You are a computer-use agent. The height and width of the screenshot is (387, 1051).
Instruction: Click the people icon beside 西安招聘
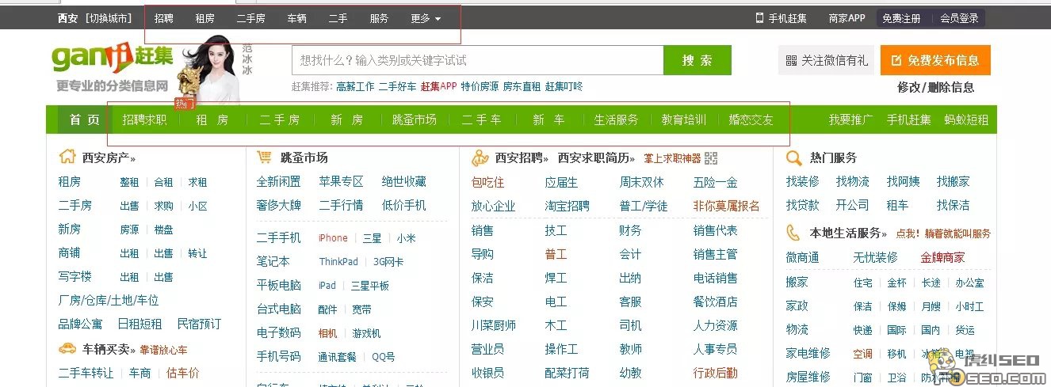pos(480,157)
